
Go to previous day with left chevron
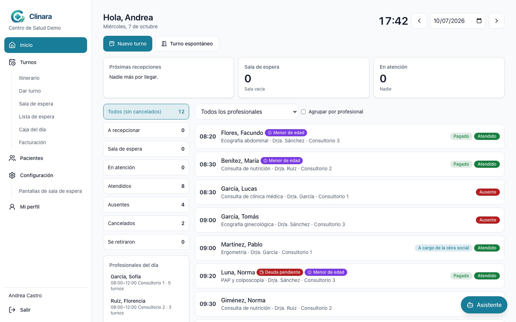click(419, 21)
